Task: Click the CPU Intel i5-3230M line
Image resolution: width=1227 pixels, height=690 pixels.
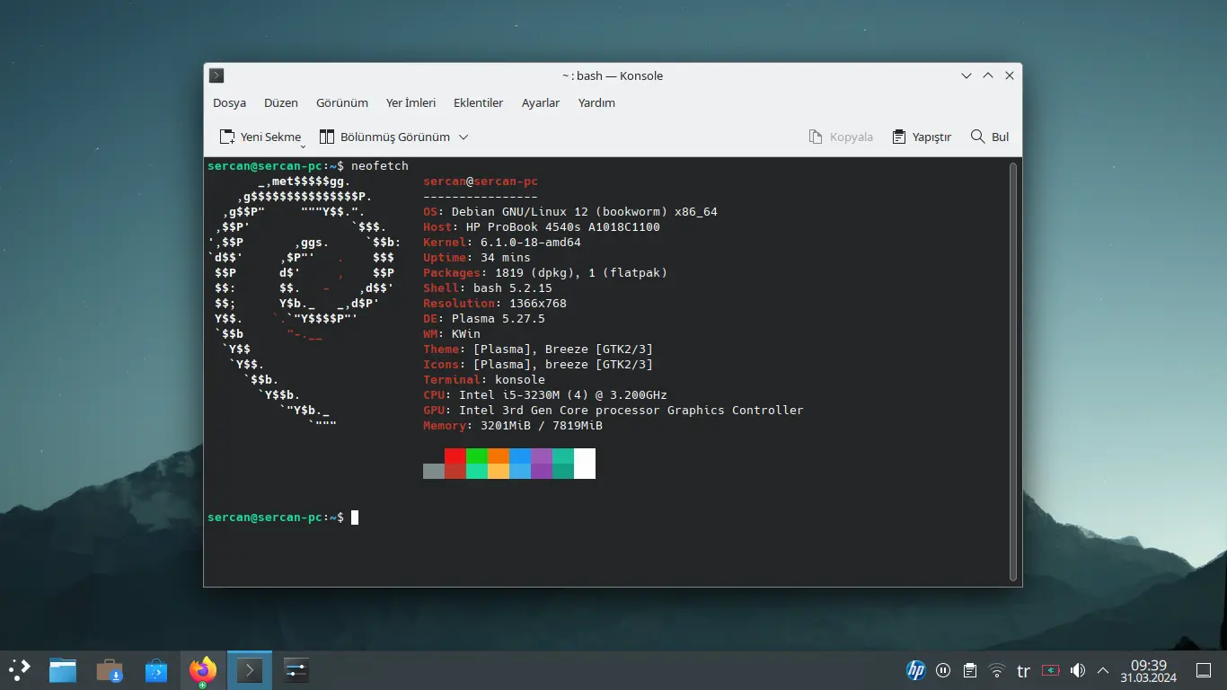Action: [545, 395]
